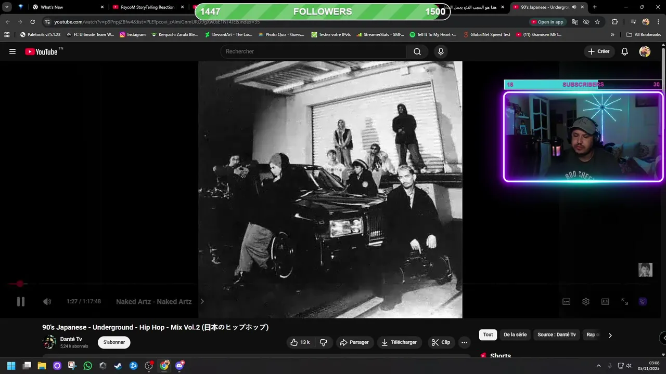Click the purple extension icon in player
Viewport: 666px width, 374px height.
[643, 302]
